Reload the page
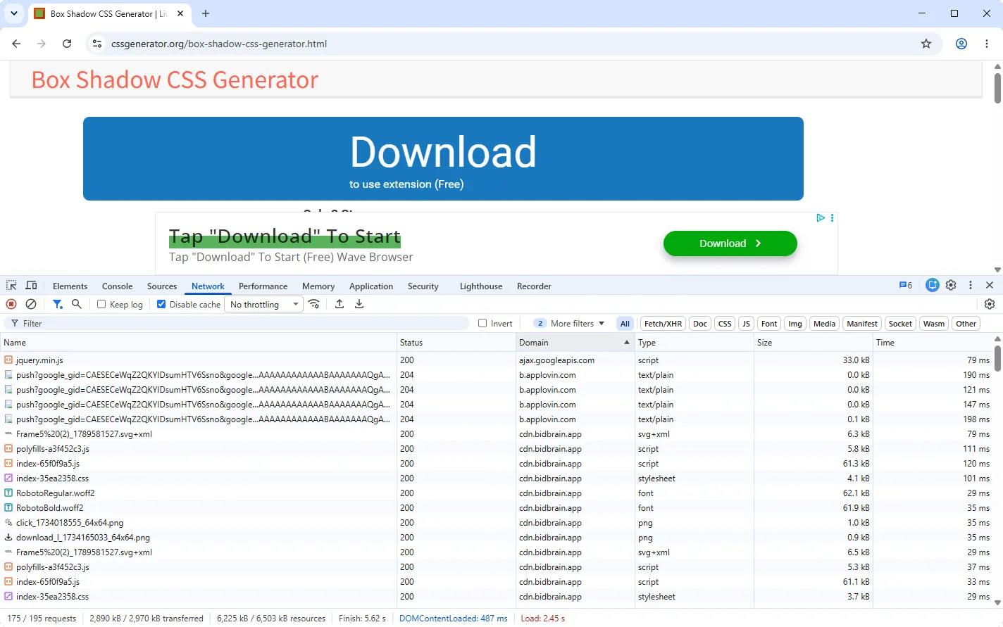 point(67,44)
